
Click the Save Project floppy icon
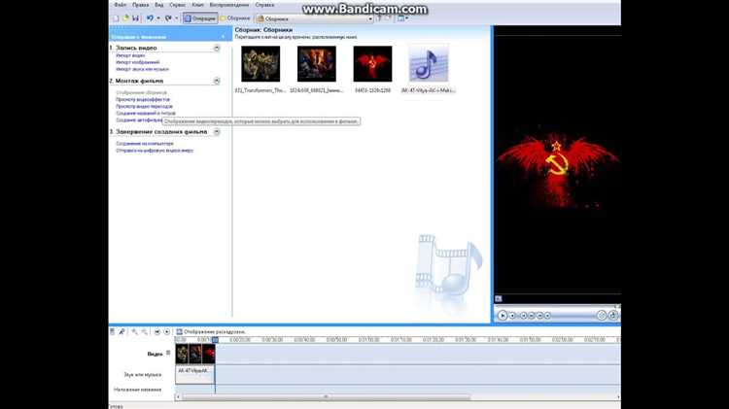135,18
